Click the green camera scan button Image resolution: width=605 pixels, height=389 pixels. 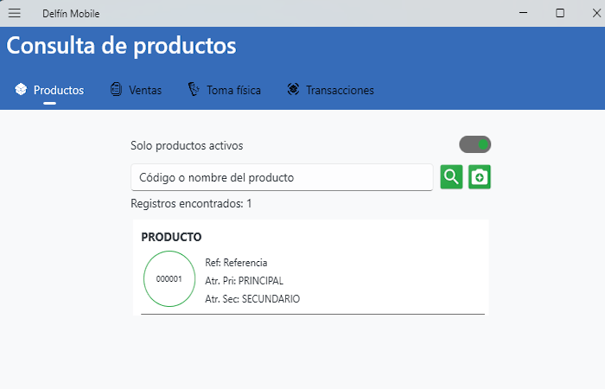point(480,176)
